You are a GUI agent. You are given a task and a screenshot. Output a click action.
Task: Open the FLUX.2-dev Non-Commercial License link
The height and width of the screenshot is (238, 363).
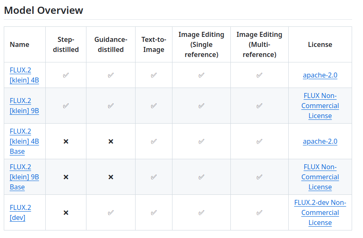point(320,212)
